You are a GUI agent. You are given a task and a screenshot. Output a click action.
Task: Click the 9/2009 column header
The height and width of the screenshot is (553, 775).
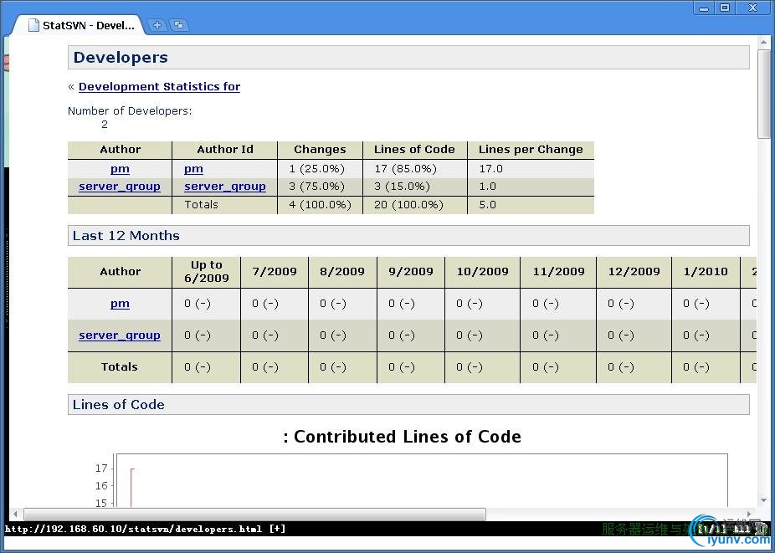pyautogui.click(x=411, y=271)
